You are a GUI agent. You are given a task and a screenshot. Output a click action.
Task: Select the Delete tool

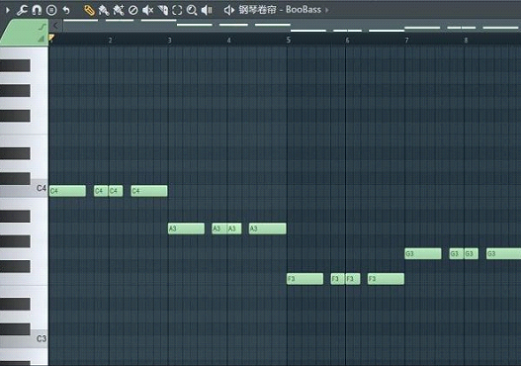(x=132, y=10)
